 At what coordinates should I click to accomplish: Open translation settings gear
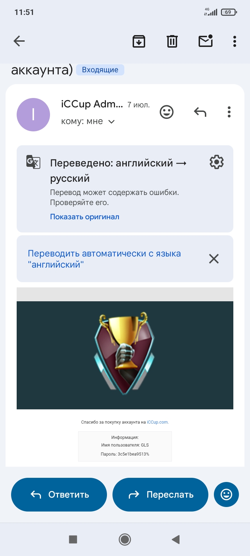[x=217, y=162]
